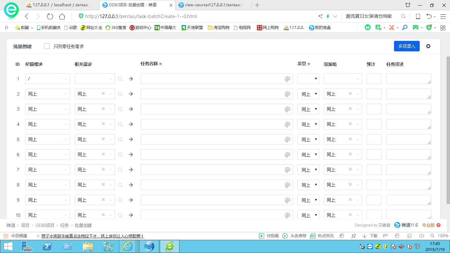The image size is (450, 253).
Task: Open the color palette icon in row 9
Action: tap(288, 200)
